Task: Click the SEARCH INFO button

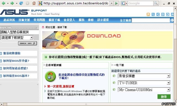Action: click(27, 43)
